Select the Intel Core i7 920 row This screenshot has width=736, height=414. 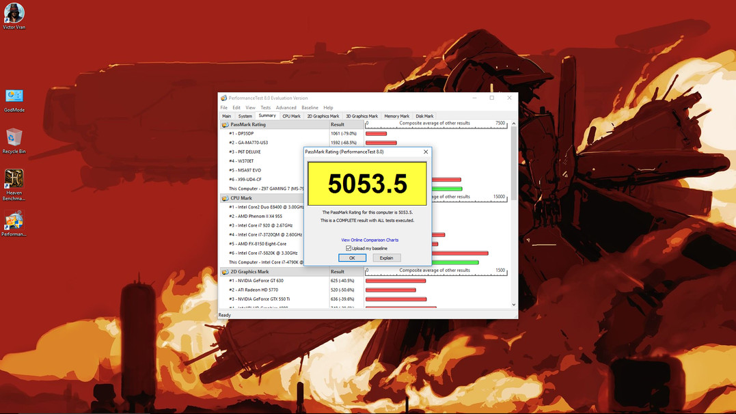262,225
